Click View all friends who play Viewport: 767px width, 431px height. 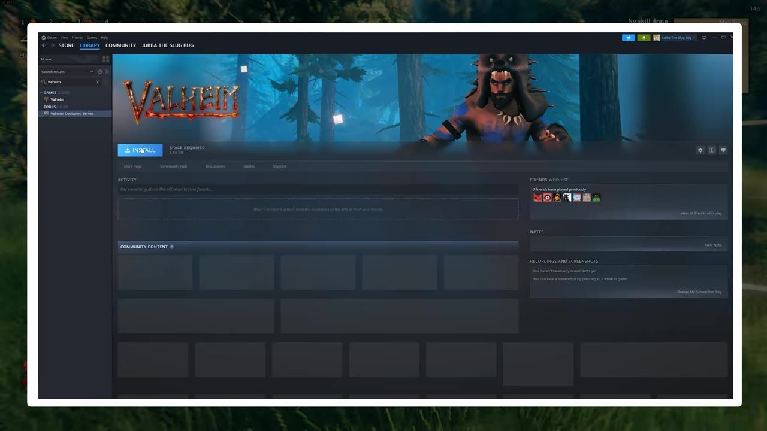click(x=701, y=213)
